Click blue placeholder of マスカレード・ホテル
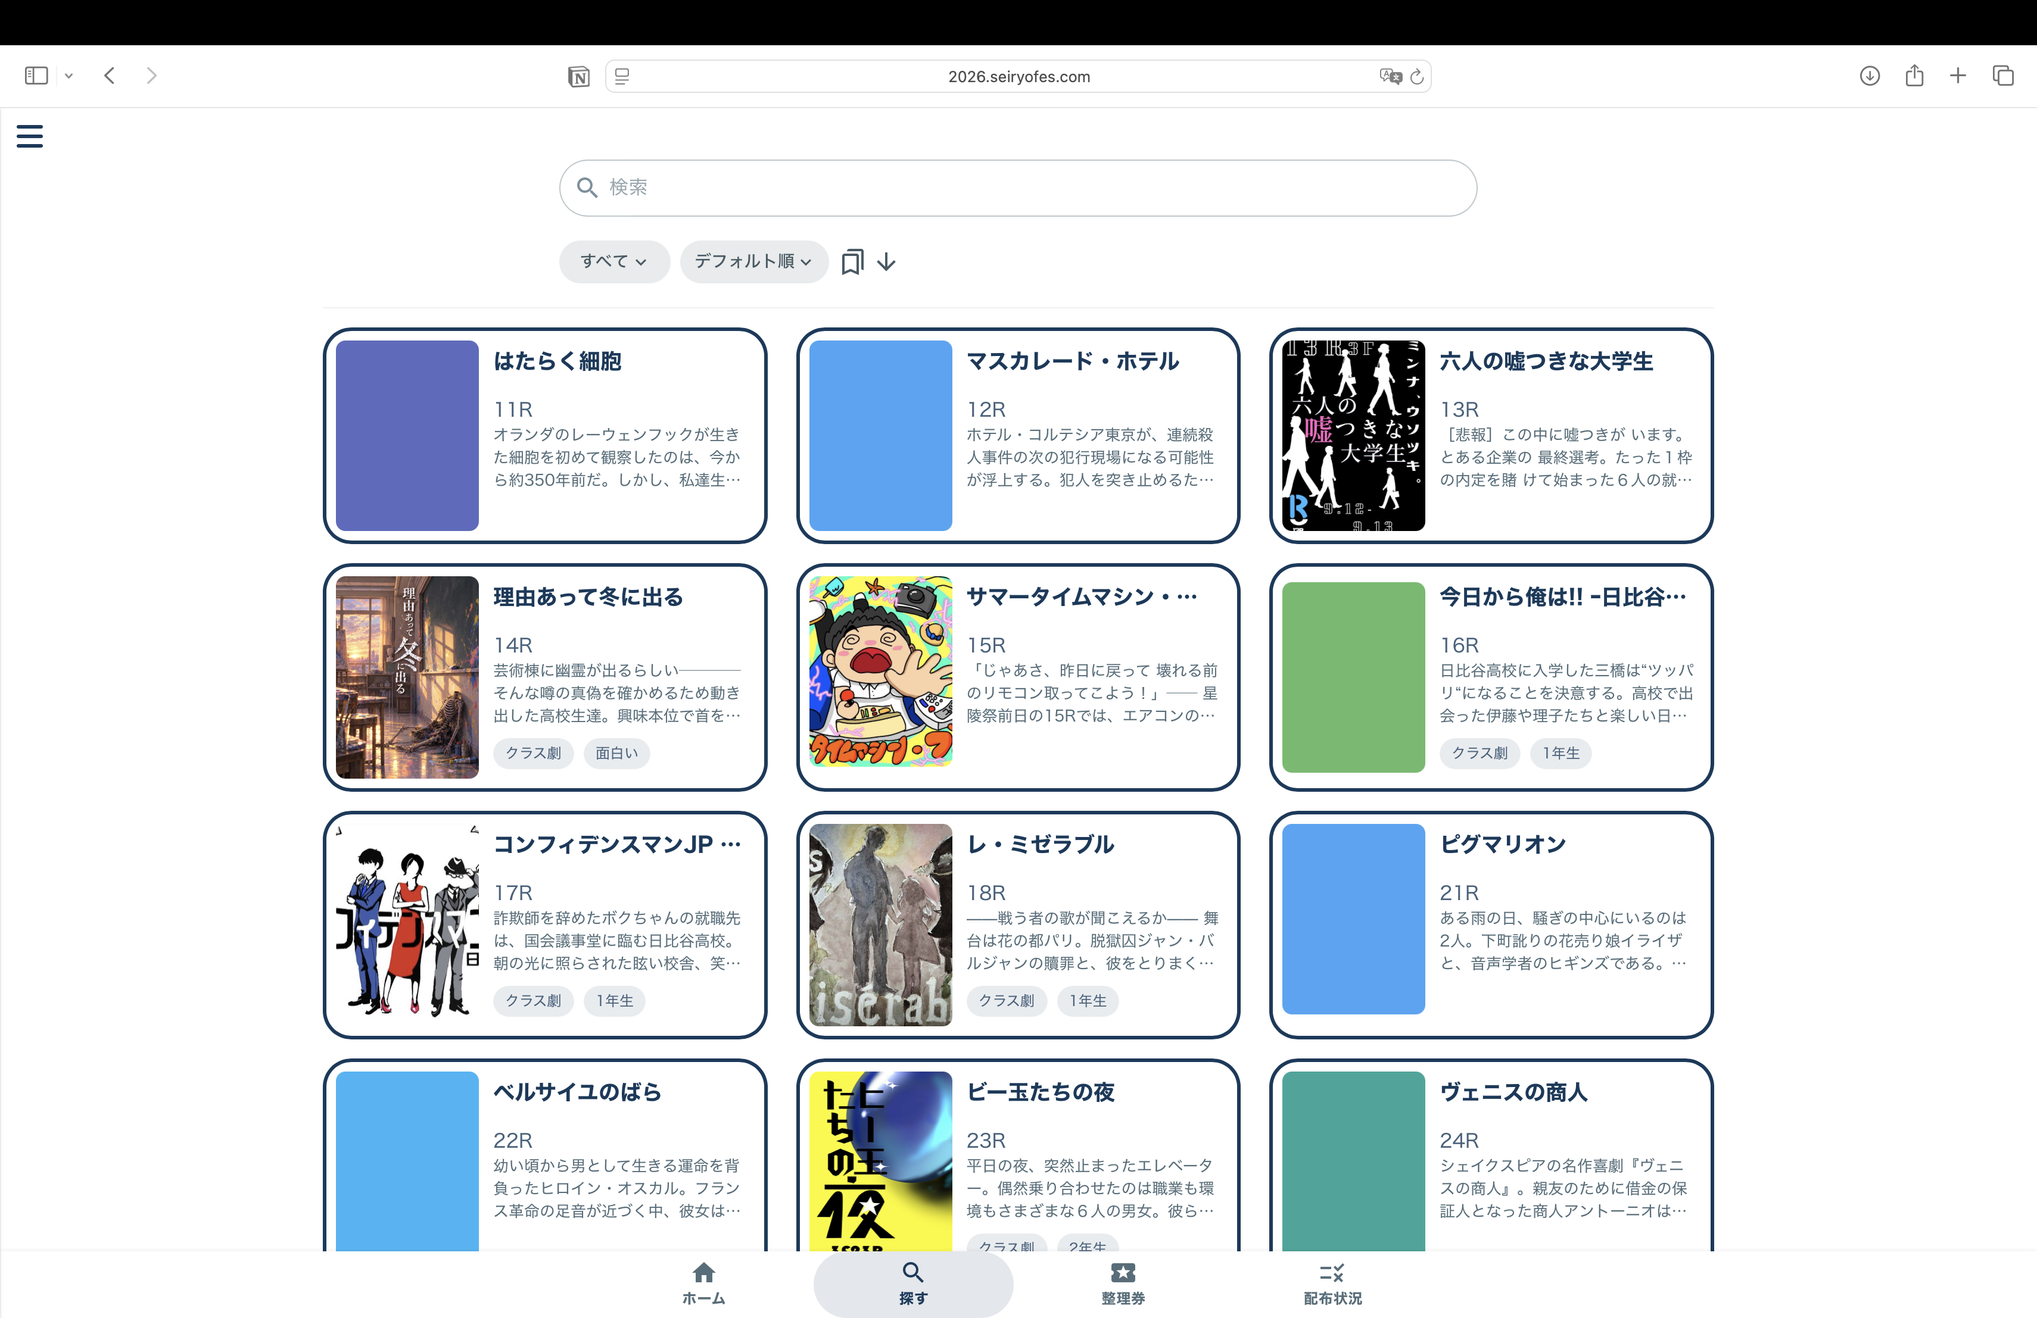This screenshot has height=1318, width=2037. click(x=881, y=435)
